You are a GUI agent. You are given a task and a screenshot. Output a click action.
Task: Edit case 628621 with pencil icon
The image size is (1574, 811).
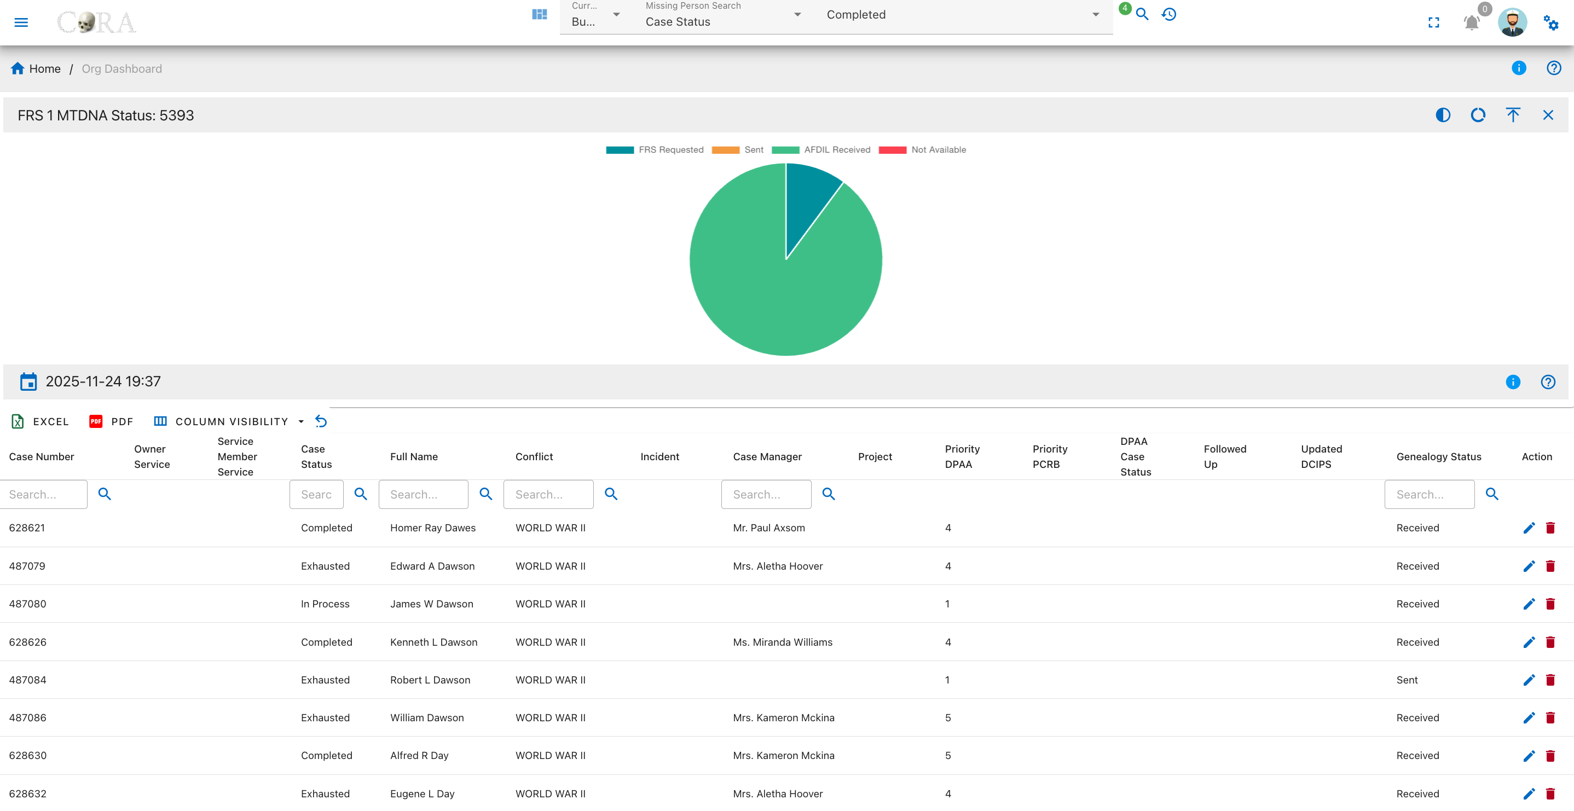click(1529, 528)
